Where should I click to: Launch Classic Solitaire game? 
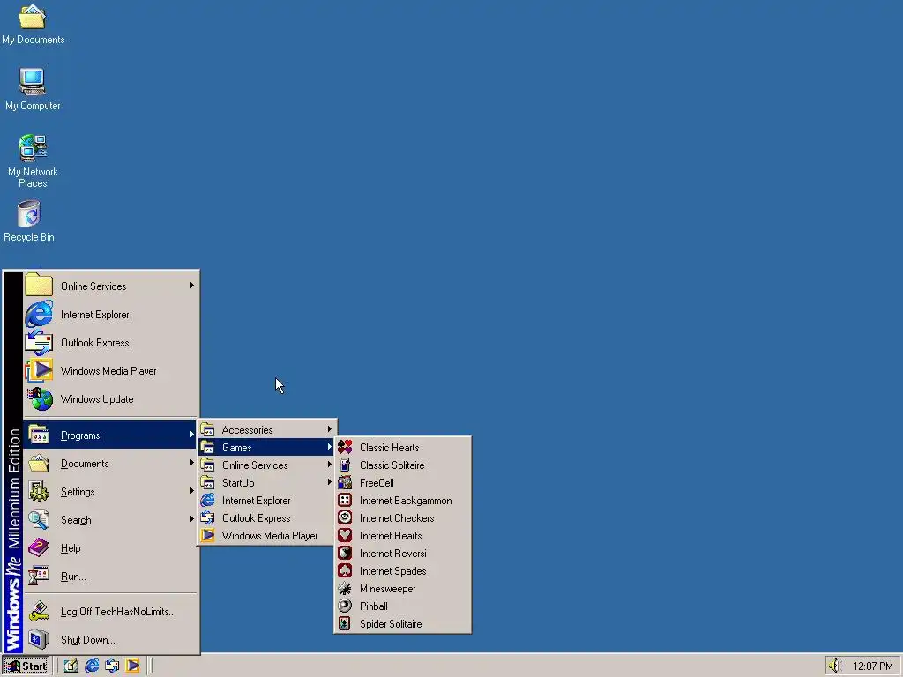402,465
